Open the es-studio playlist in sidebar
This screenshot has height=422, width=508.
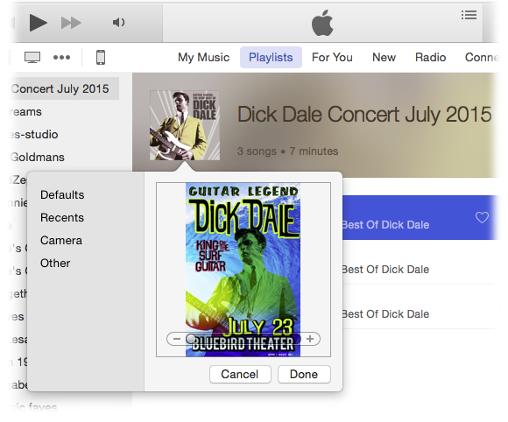(33, 135)
